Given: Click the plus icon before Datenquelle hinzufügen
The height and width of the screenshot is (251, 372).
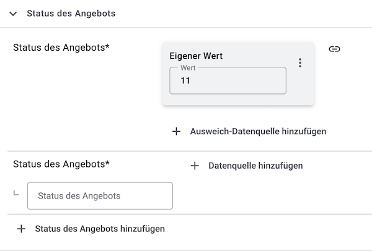Looking at the screenshot, I should pos(195,166).
